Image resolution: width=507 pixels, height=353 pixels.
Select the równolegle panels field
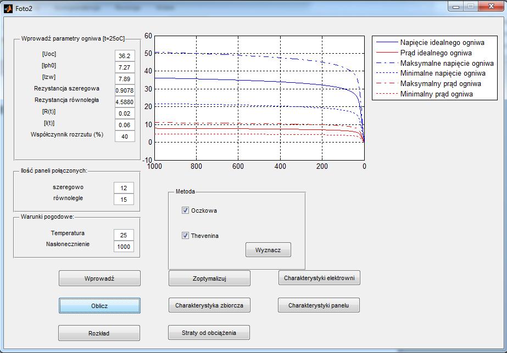click(x=124, y=199)
